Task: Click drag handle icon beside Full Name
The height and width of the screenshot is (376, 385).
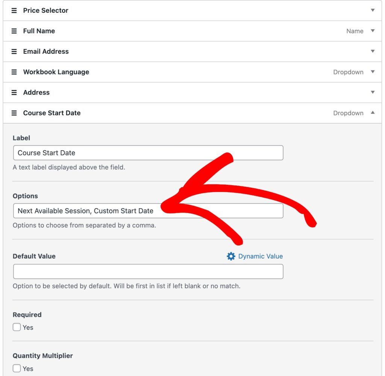Action: coord(14,31)
